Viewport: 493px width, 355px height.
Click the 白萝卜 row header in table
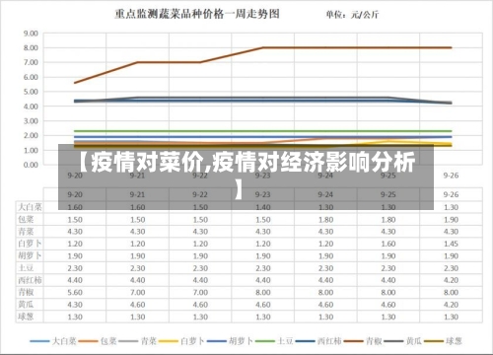coord(30,244)
